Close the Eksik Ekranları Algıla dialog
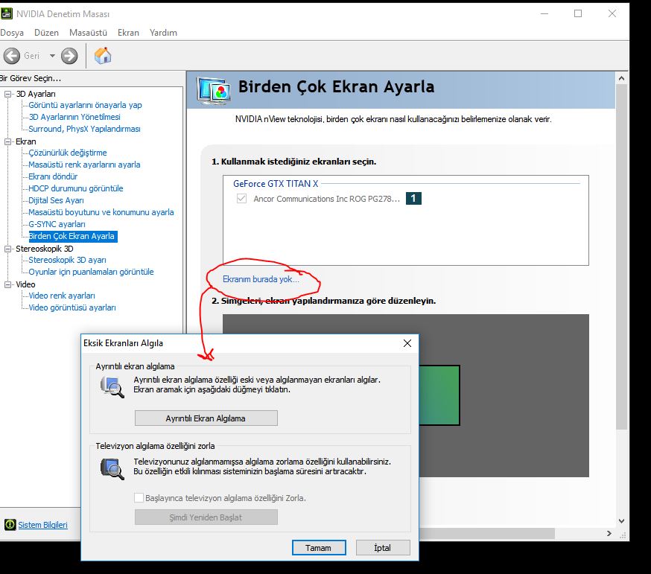651x574 pixels. click(407, 343)
